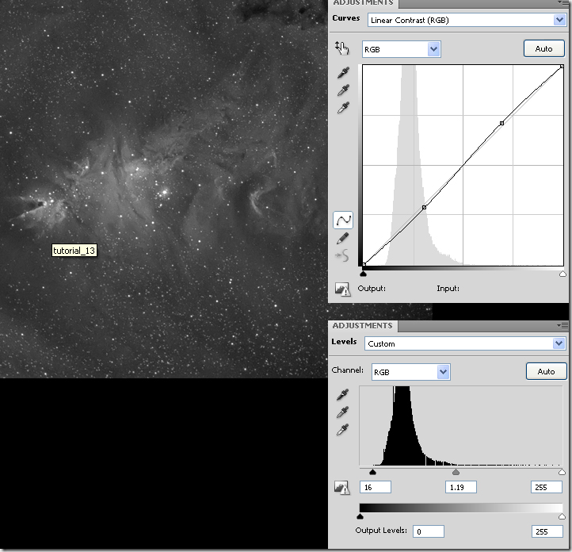Select the upper curve control point
The image size is (572, 552).
[502, 124]
